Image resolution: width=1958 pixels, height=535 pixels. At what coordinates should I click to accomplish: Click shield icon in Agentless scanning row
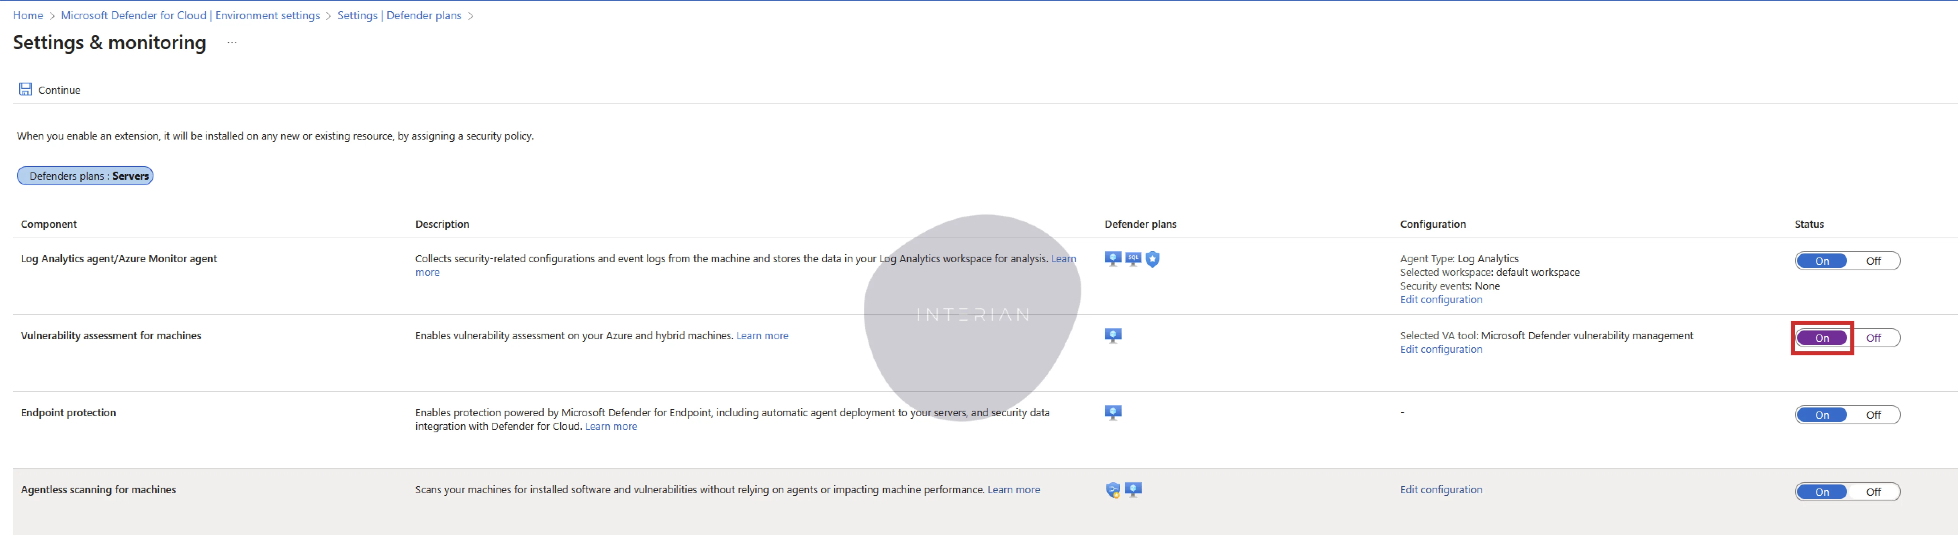click(x=1113, y=490)
